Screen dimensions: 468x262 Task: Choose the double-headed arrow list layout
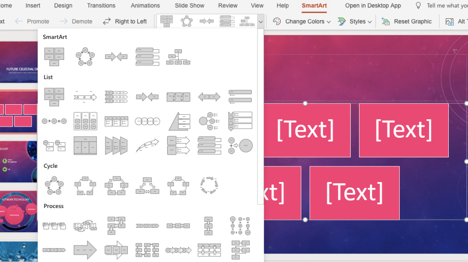(x=209, y=97)
